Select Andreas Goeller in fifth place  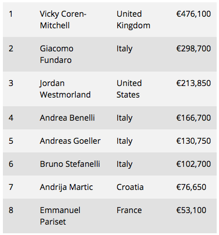(x=70, y=141)
